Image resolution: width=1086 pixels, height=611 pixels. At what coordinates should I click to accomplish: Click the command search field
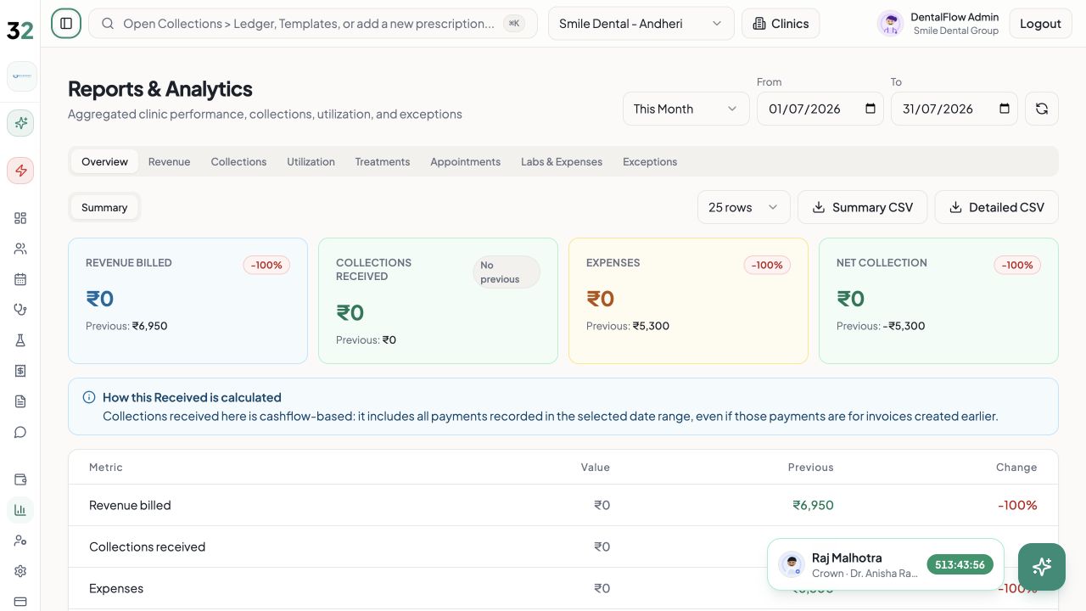coord(313,24)
